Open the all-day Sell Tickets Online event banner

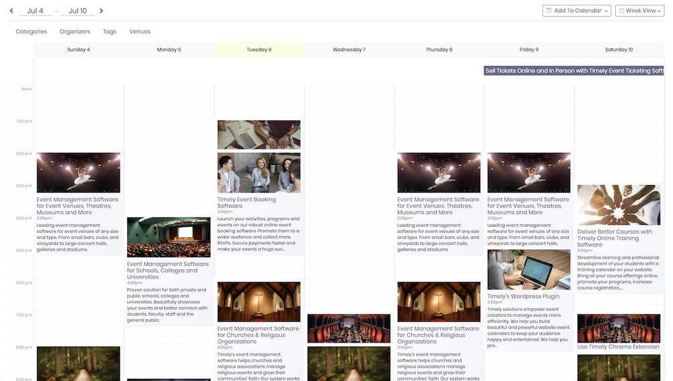pos(573,71)
